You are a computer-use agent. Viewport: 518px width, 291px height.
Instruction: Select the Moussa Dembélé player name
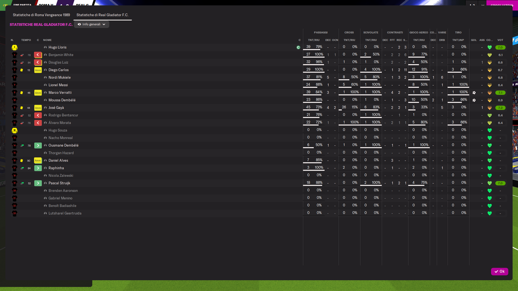[62, 100]
